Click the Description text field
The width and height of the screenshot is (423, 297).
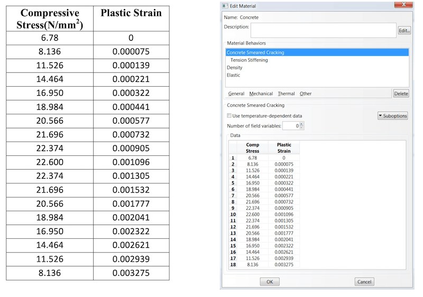[323, 30]
